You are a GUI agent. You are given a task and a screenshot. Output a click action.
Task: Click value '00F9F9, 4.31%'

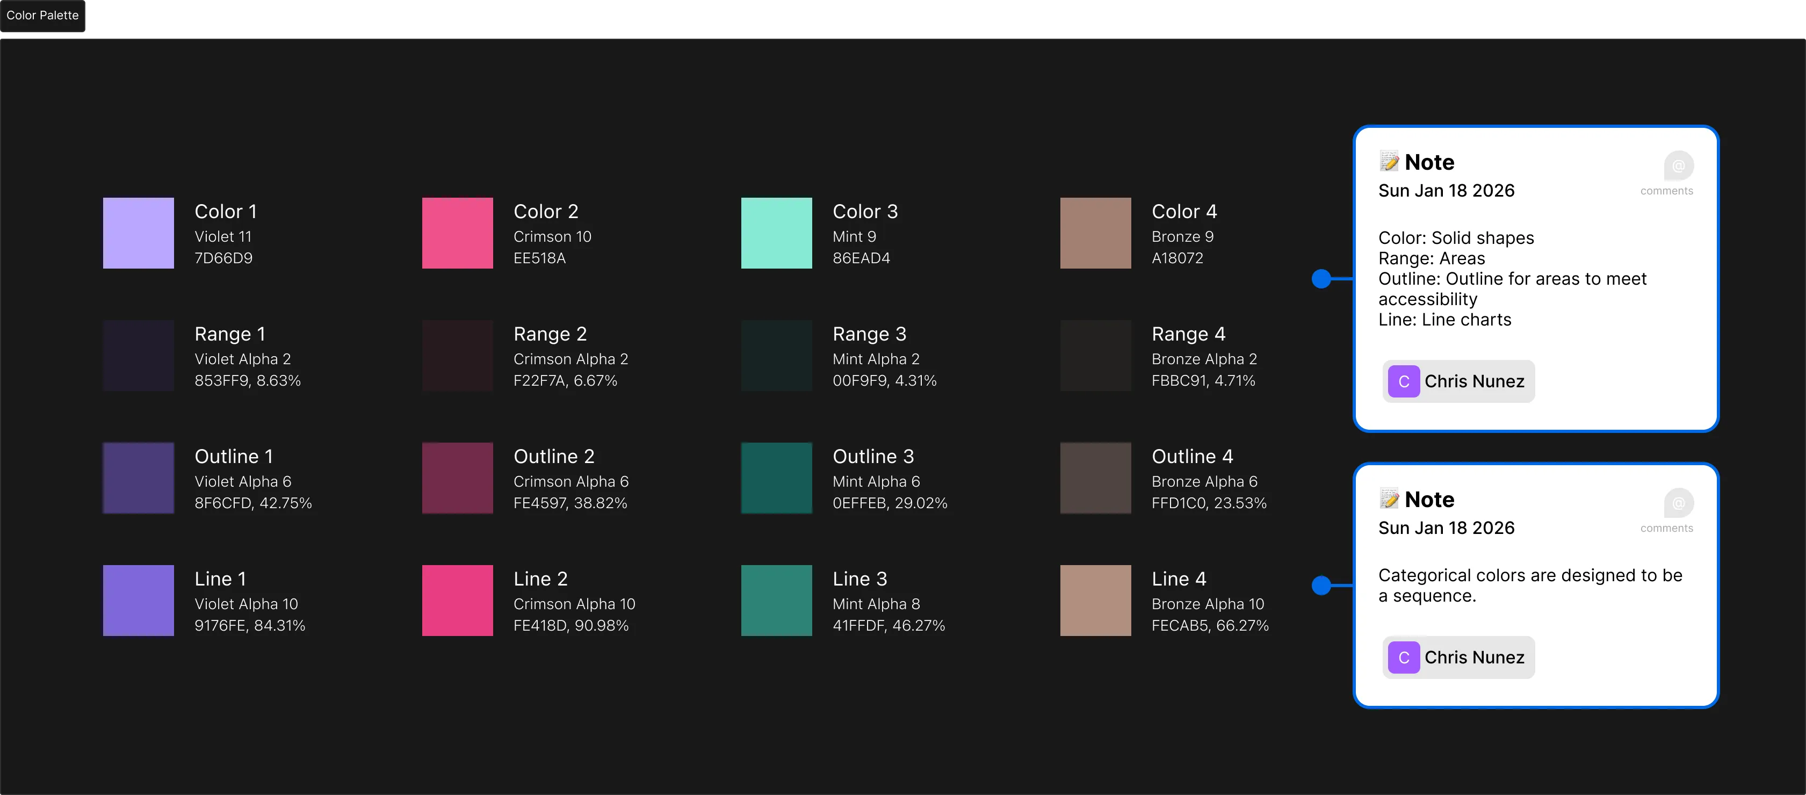885,381
